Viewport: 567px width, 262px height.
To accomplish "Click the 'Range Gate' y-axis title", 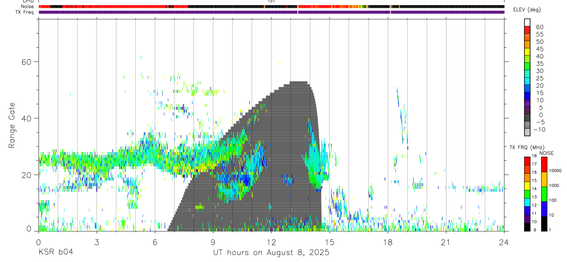I will 12,125.
